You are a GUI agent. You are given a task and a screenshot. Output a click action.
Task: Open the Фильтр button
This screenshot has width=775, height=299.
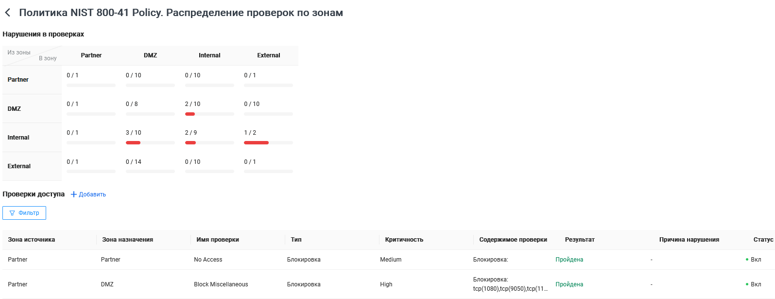(24, 213)
